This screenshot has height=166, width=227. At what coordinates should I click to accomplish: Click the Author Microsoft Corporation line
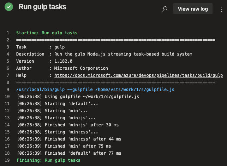pos(62,68)
